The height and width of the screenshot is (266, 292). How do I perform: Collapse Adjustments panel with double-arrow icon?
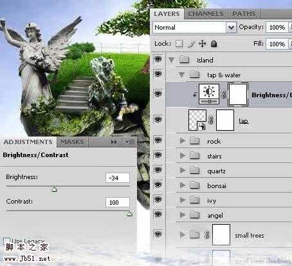[114, 142]
